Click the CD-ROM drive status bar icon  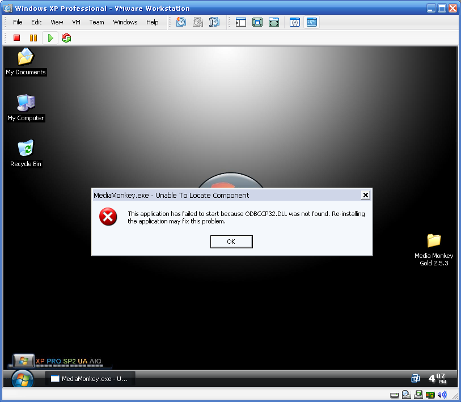point(407,395)
